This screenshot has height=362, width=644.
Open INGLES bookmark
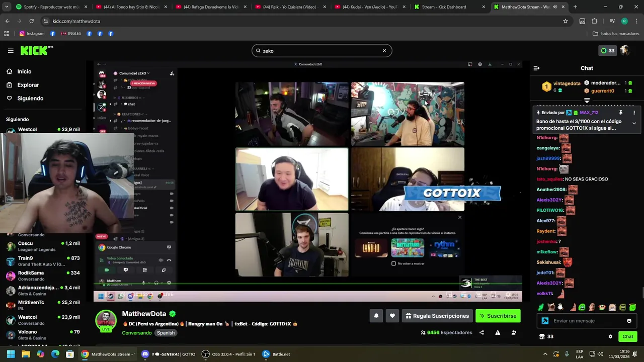70,34
